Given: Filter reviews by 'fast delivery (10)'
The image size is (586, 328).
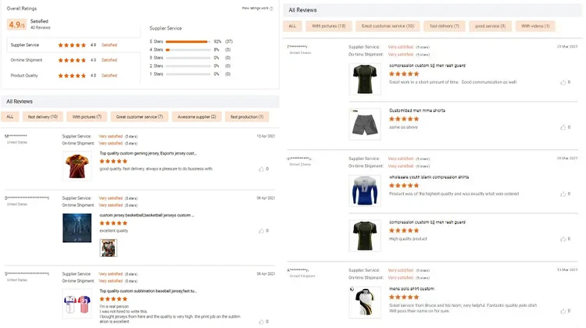Looking at the screenshot, I should coord(44,116).
